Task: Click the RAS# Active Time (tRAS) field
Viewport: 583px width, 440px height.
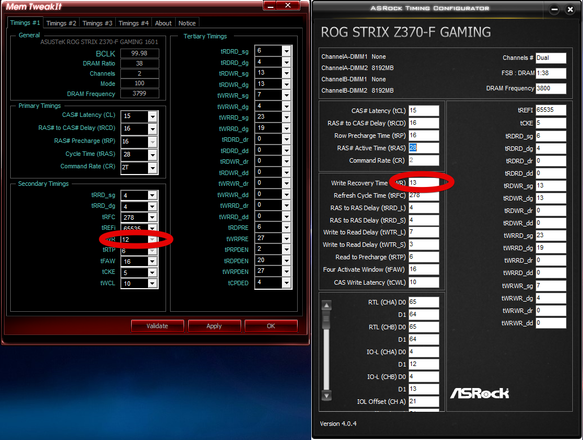Action: coord(424,148)
